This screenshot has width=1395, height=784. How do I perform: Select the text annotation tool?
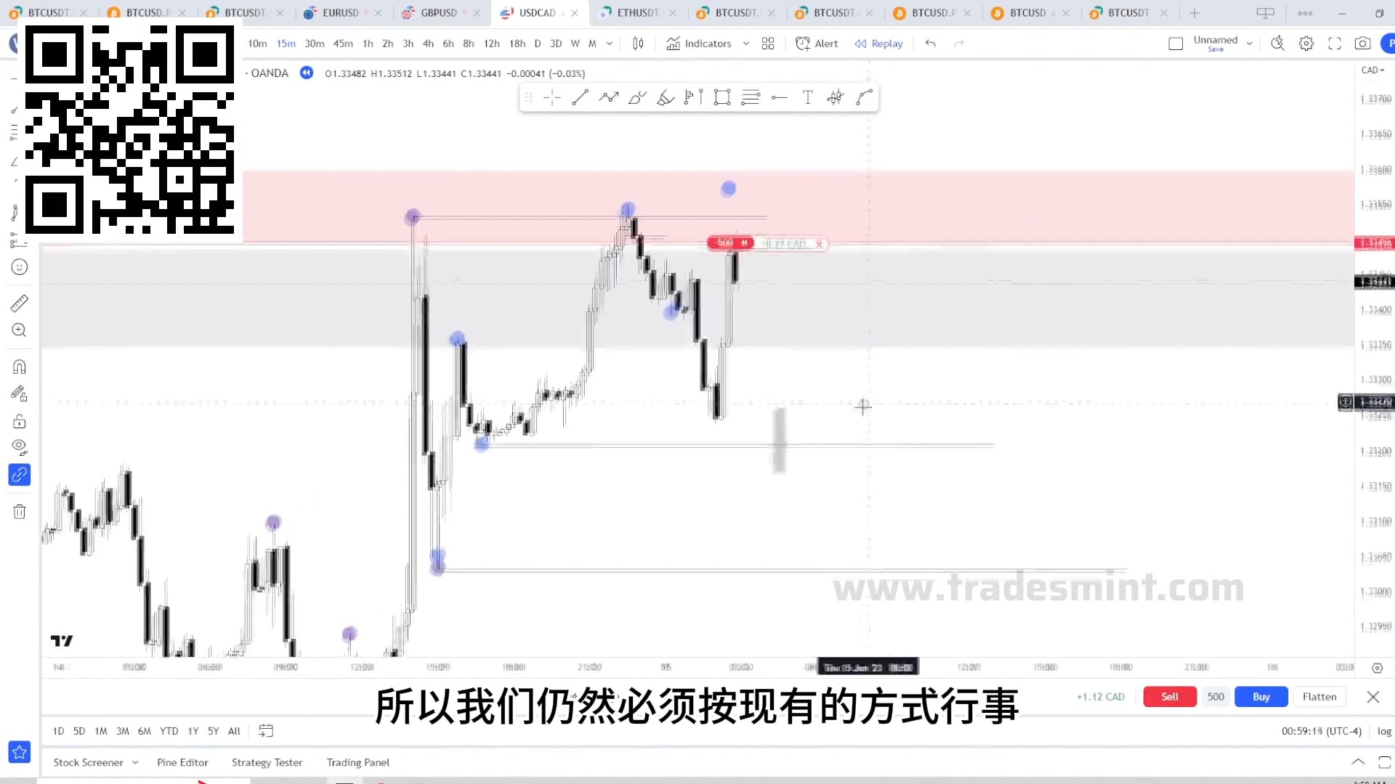pyautogui.click(x=808, y=98)
